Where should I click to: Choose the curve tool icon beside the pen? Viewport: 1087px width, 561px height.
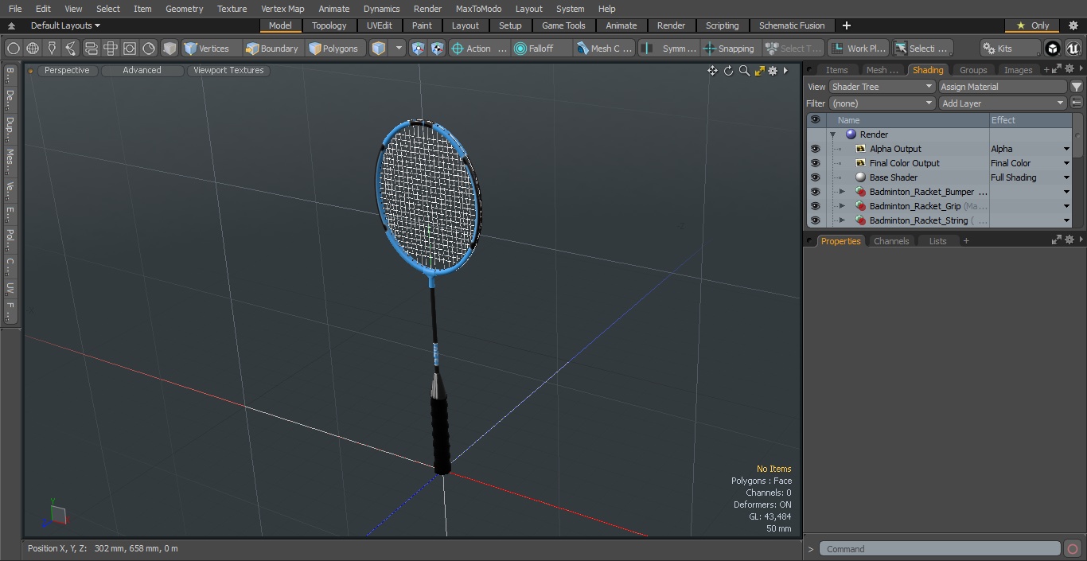(x=71, y=49)
